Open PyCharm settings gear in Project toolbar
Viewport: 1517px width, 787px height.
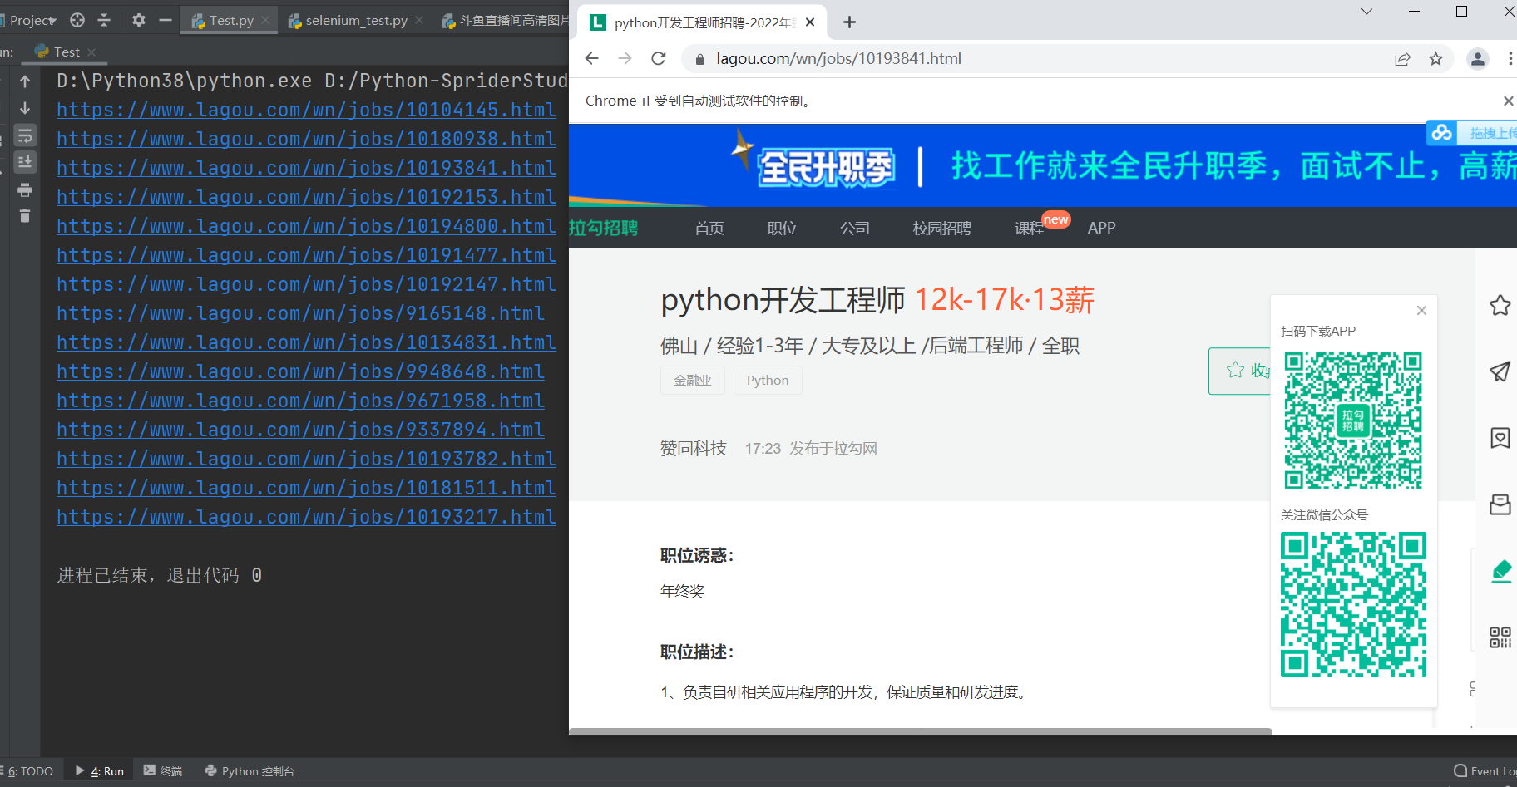[x=139, y=20]
